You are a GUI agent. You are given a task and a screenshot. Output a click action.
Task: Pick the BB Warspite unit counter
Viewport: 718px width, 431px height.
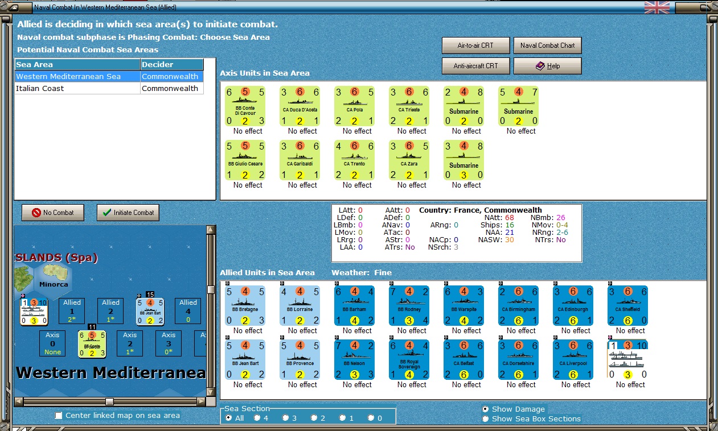[x=464, y=305]
